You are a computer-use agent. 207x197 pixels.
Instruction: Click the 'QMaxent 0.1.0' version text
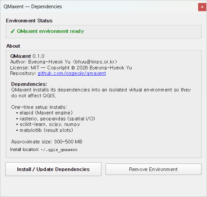click(x=27, y=56)
